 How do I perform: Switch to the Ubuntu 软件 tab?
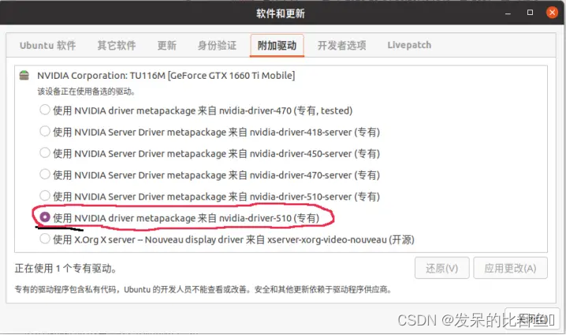coord(47,46)
